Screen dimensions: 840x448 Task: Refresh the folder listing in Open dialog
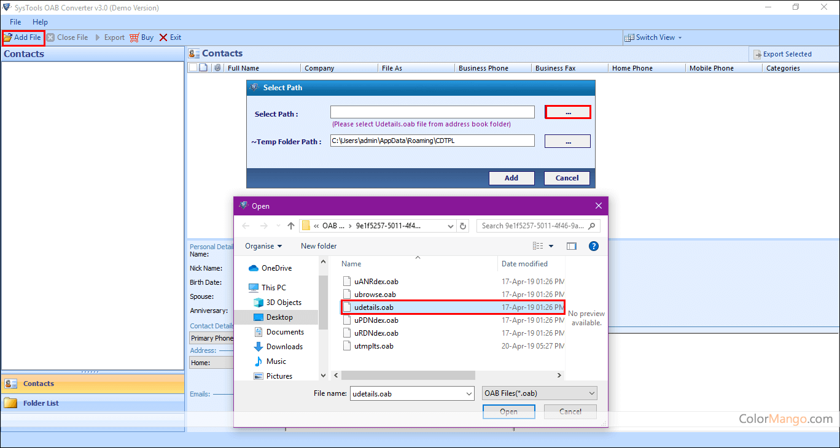pyautogui.click(x=464, y=226)
